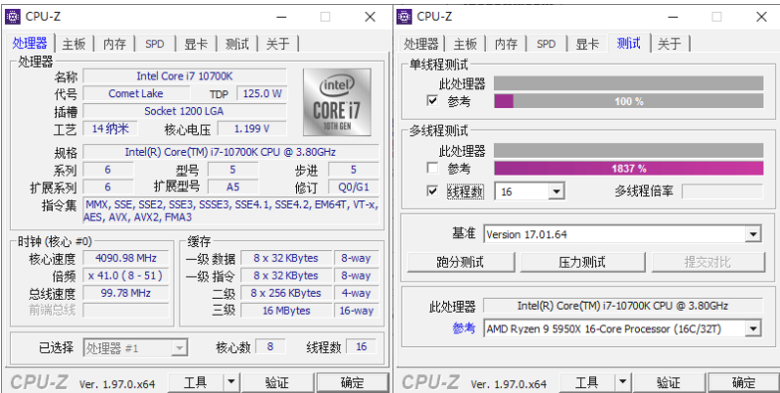Viewport: 780px width, 393px height.
Task: Click the Socket 1200 LGA value
Action: [185, 111]
